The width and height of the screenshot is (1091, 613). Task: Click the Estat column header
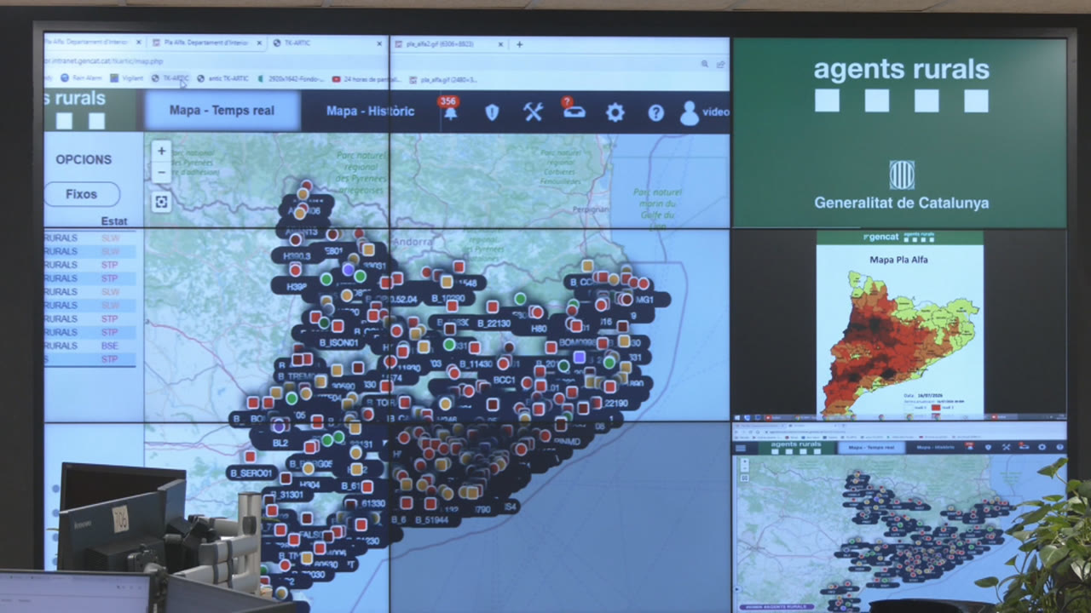114,221
